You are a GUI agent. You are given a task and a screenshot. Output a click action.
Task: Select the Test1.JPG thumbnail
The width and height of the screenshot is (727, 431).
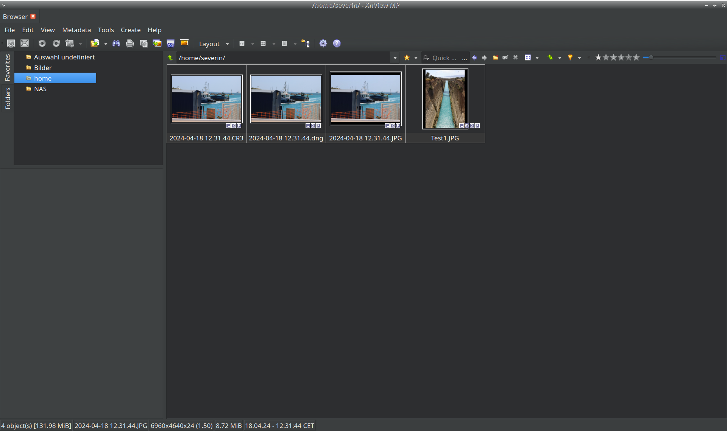(445, 99)
